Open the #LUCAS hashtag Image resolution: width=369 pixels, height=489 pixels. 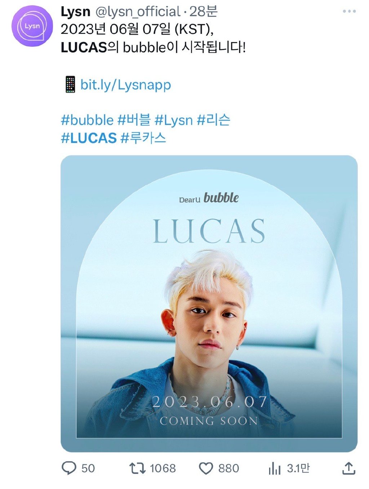click(89, 138)
